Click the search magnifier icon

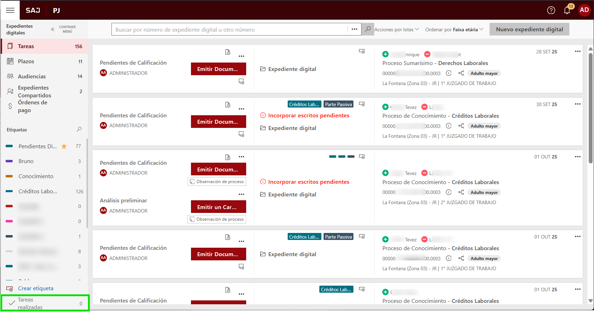(x=368, y=29)
